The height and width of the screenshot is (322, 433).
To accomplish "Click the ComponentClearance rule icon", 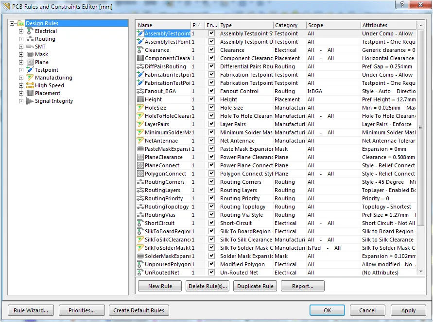I will [140, 58].
